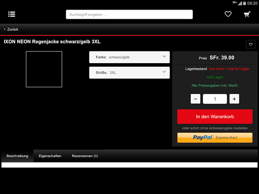
Task: Increase quantity with plus button
Action: click(x=234, y=99)
